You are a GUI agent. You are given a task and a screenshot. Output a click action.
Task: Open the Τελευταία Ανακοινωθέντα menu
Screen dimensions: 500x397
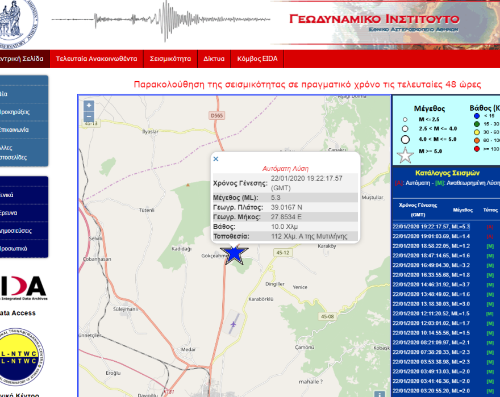(96, 58)
